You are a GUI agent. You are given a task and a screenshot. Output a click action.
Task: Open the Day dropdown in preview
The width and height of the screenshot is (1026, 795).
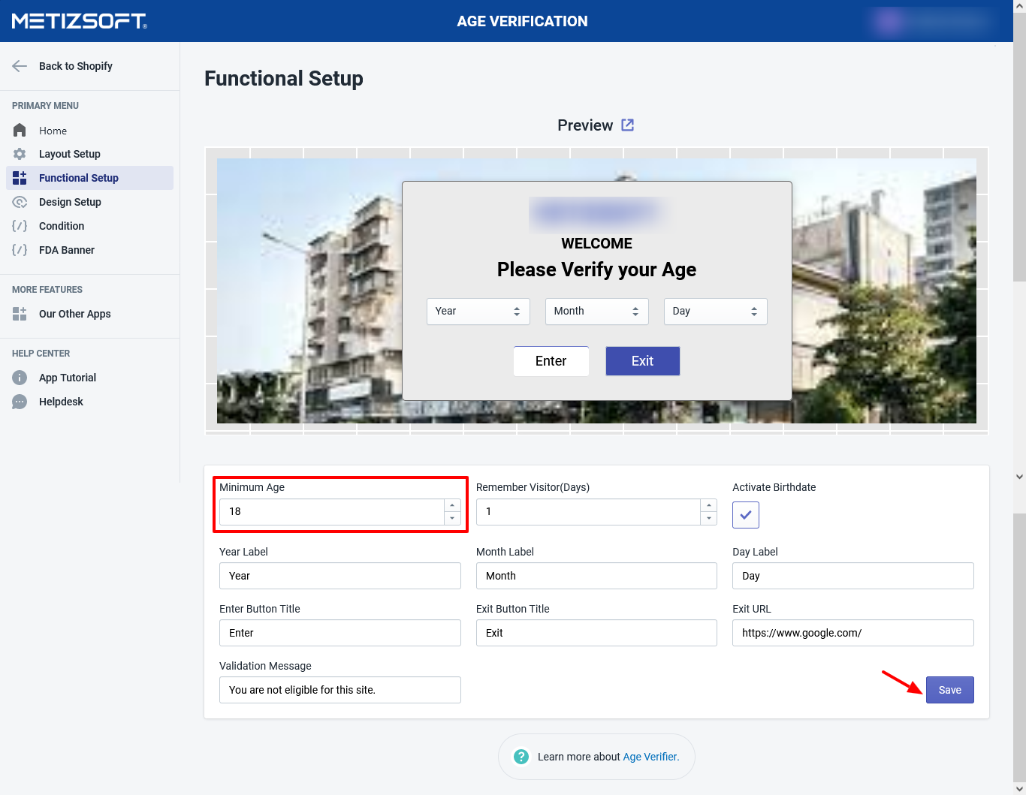click(x=715, y=312)
